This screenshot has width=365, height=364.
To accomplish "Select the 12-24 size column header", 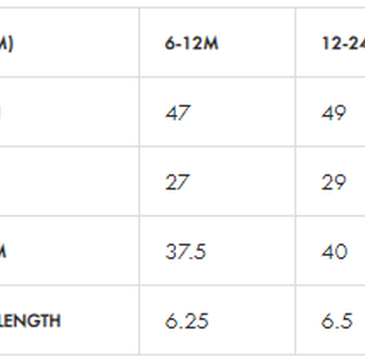I will (x=344, y=44).
